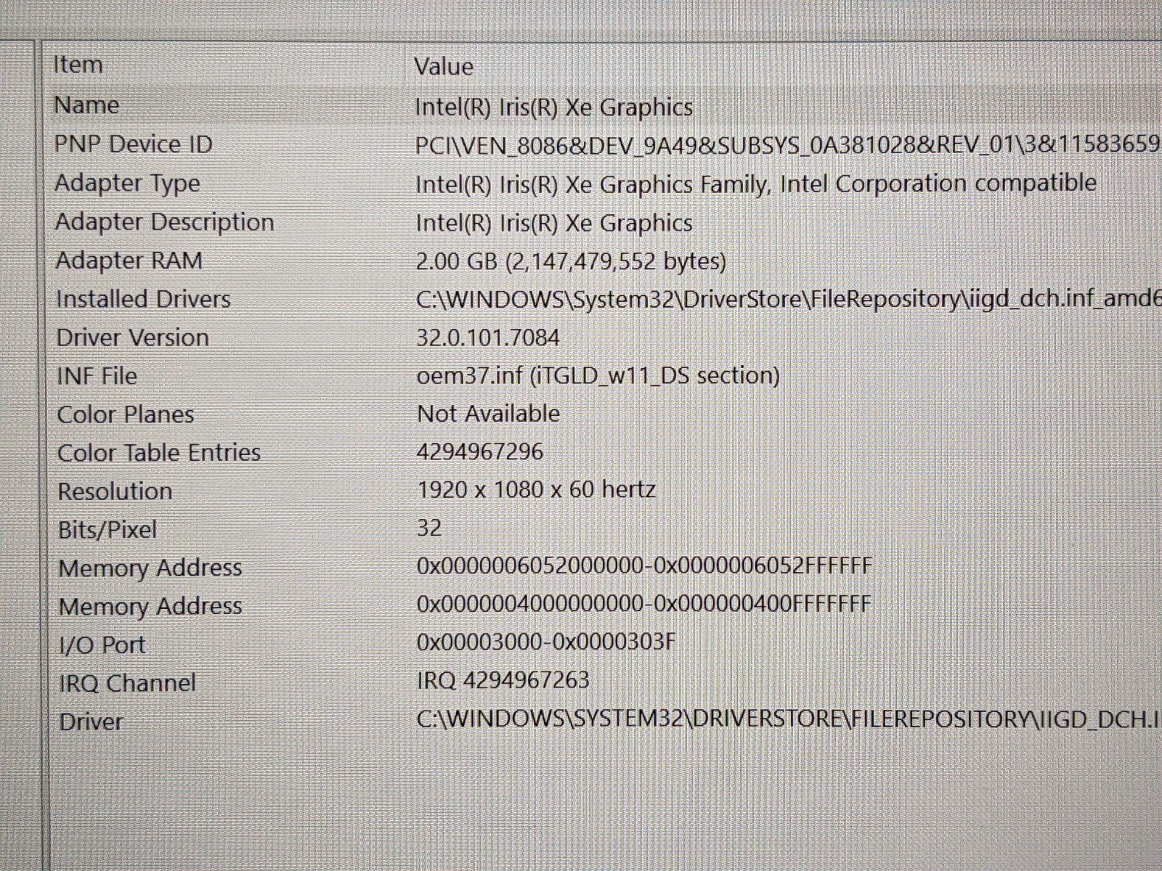1162x871 pixels.
Task: Select the INF File label
Action: point(97,376)
